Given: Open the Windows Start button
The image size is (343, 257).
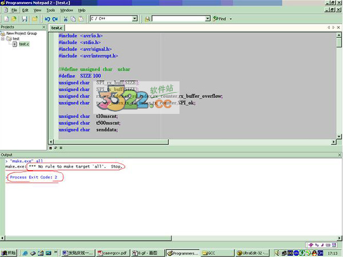Looking at the screenshot, I should tap(9, 253).
